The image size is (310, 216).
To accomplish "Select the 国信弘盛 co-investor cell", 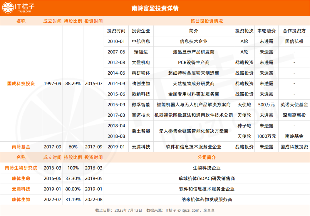I will coord(294,42).
